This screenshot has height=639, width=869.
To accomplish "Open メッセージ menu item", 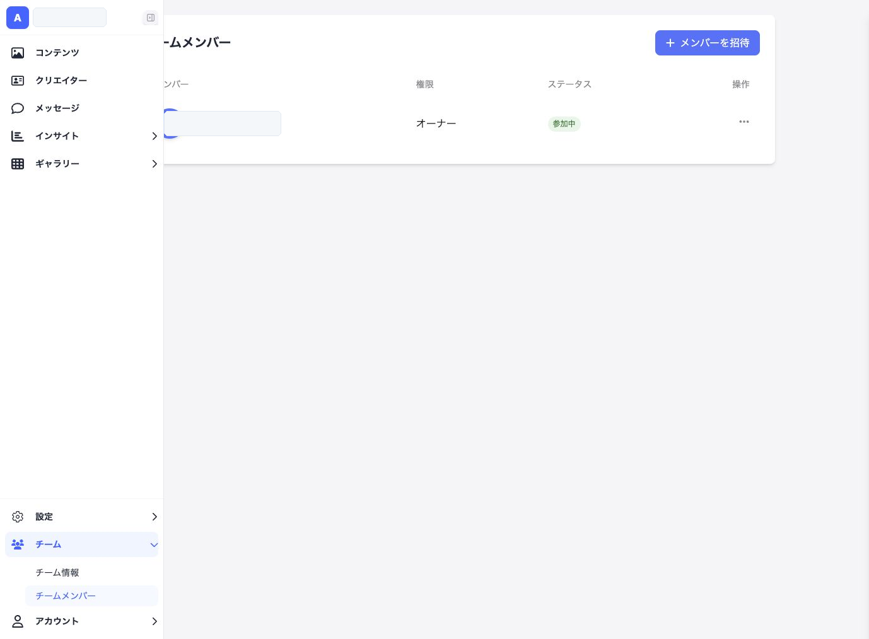I will pyautogui.click(x=82, y=108).
